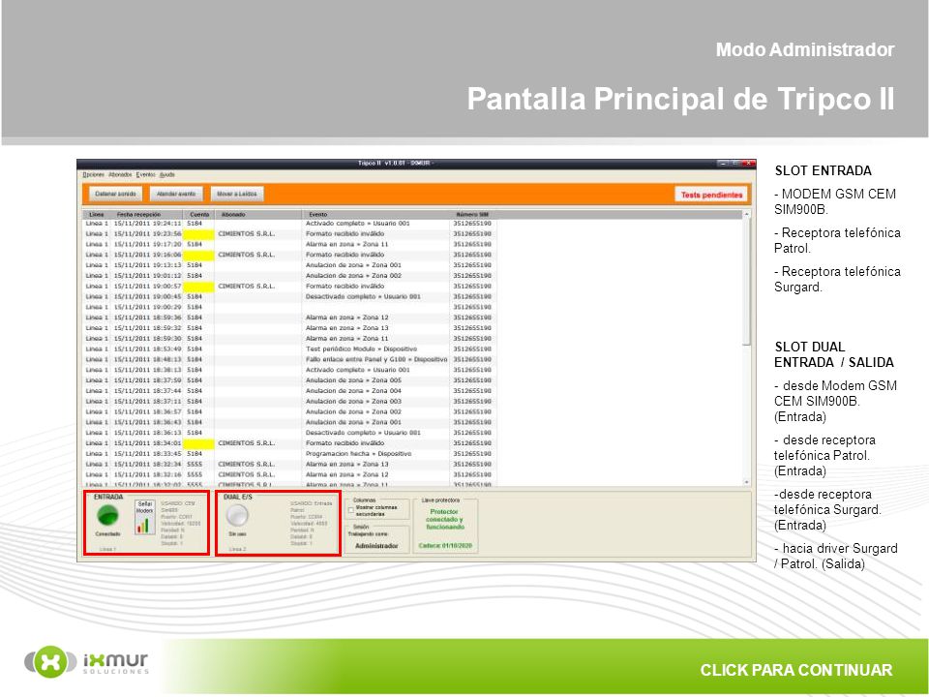Open the Abonados menu
The height and width of the screenshot is (697, 929).
point(120,175)
